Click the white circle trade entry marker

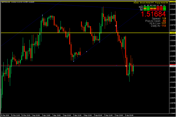click(x=116, y=26)
